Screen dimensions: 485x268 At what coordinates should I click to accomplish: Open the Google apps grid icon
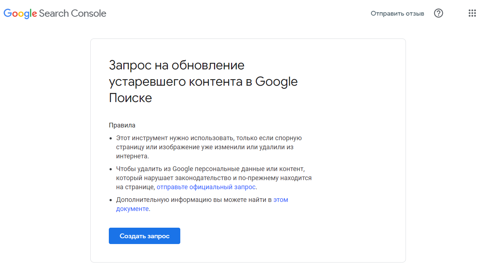(472, 13)
